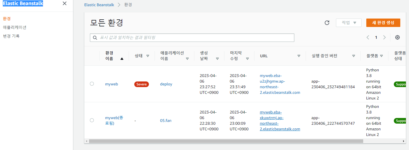Click the Elastic Beanstalk sidebar title
409x150 pixels.
23,3
